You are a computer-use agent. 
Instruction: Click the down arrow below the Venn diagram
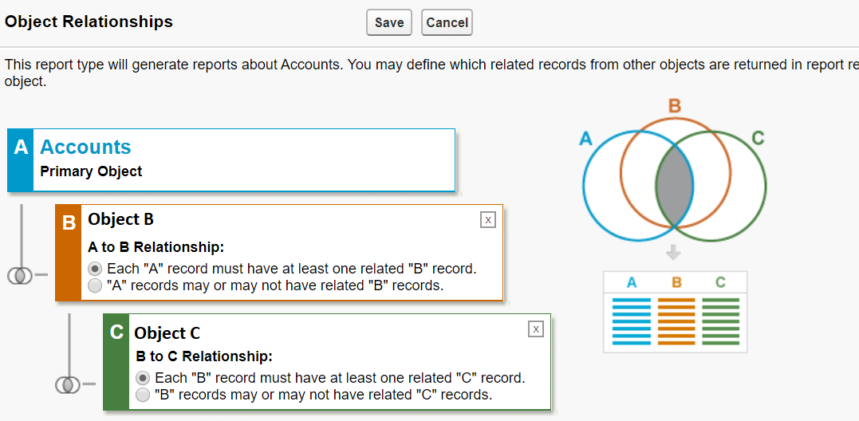click(674, 253)
